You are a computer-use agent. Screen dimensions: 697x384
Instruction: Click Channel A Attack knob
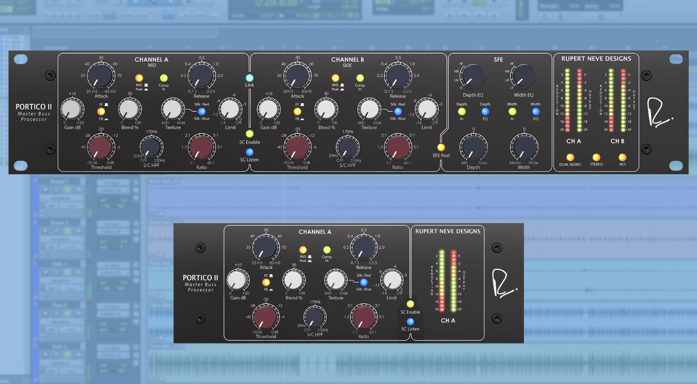pyautogui.click(x=101, y=75)
